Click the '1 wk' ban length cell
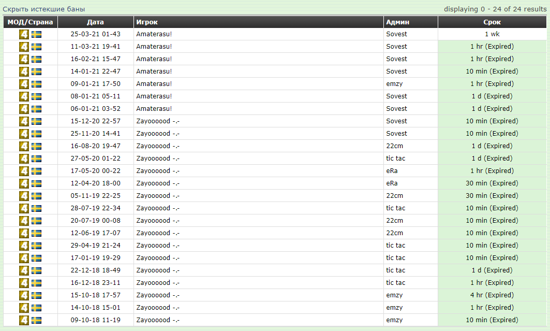The width and height of the screenshot is (550, 331). tap(492, 34)
